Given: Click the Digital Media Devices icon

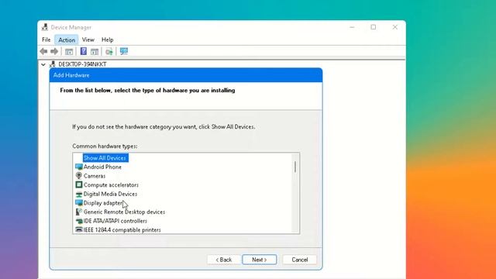Looking at the screenshot, I should (x=79, y=194).
